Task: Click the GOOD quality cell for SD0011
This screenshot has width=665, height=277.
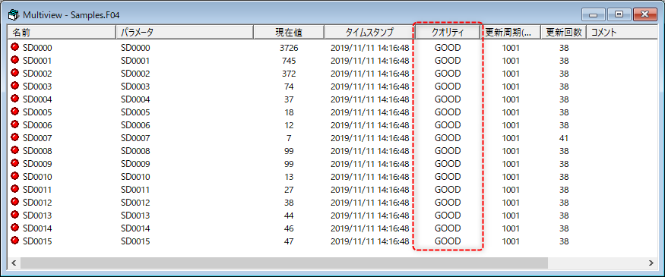Action: pos(448,190)
